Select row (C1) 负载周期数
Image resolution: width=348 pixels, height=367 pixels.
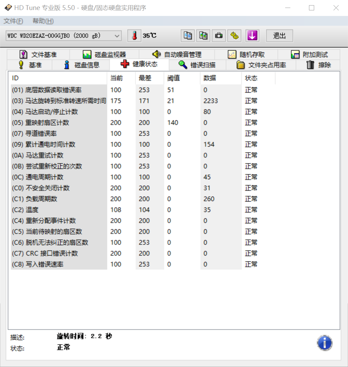coord(143,199)
